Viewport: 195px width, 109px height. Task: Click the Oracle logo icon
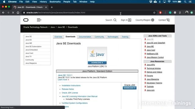[x=26, y=20]
